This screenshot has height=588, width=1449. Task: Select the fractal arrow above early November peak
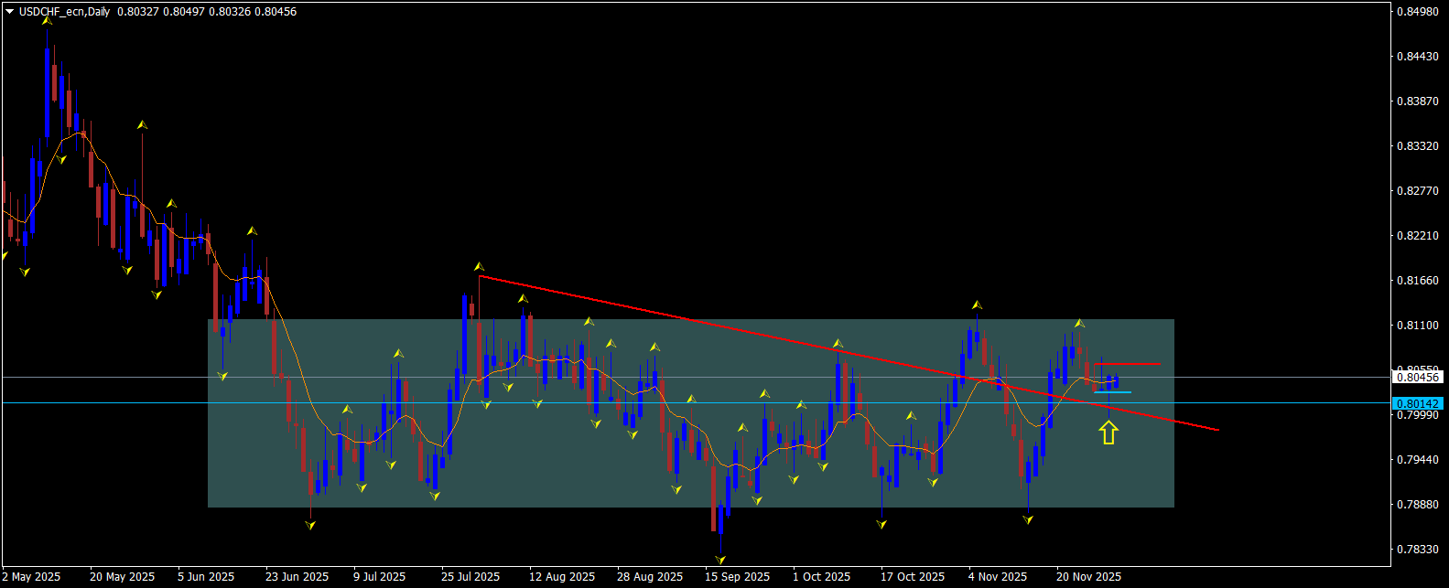977,305
